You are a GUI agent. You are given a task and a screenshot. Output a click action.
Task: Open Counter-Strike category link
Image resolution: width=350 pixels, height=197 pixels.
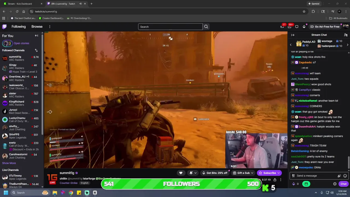tap(69, 183)
